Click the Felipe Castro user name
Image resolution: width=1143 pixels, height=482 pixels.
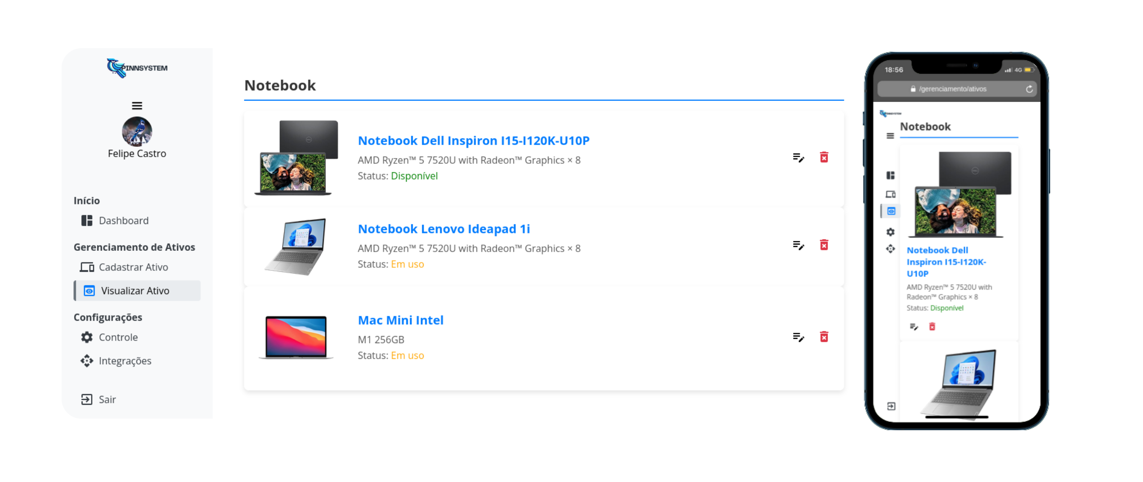(137, 154)
